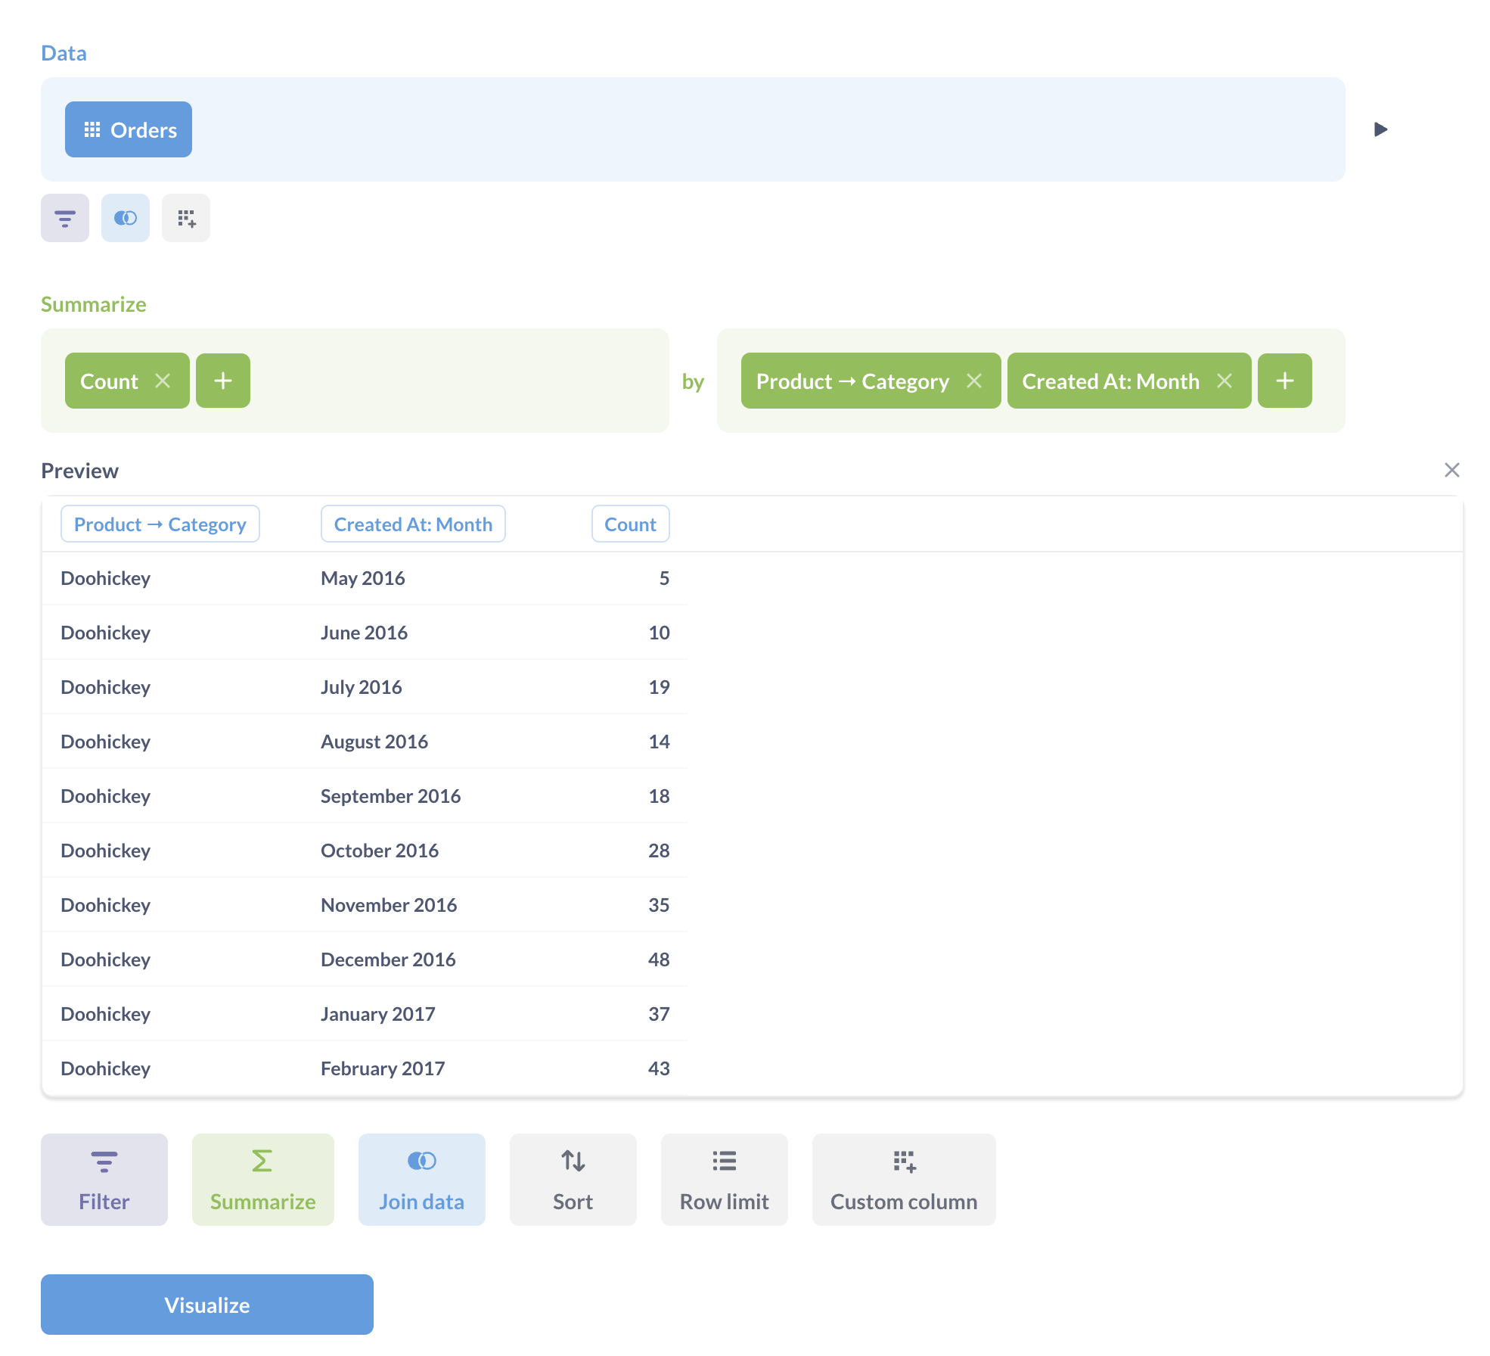Add a Row limit step
The width and height of the screenshot is (1490, 1356).
724,1179
